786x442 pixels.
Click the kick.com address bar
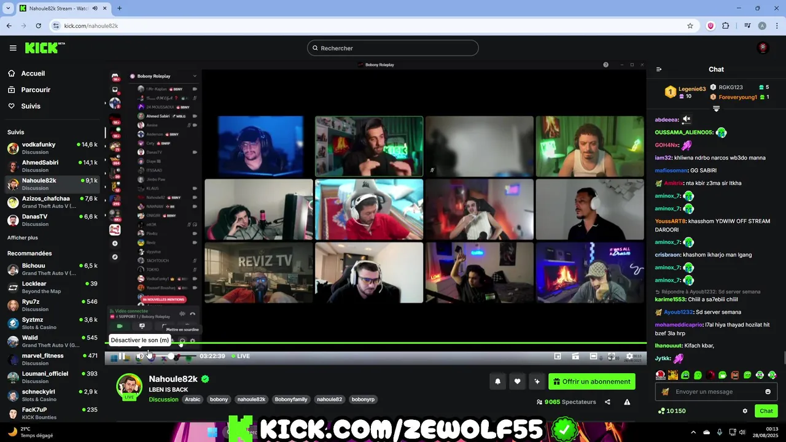tap(368, 26)
